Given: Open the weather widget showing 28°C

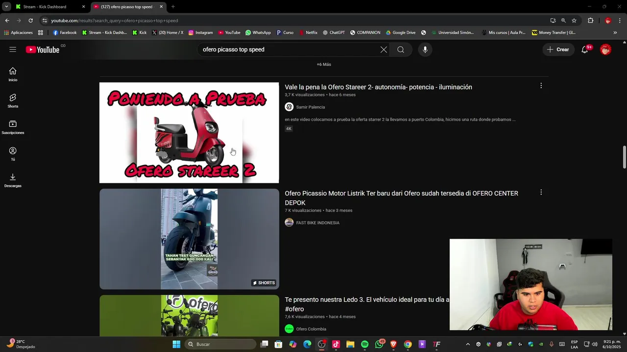Looking at the screenshot, I should tap(21, 344).
